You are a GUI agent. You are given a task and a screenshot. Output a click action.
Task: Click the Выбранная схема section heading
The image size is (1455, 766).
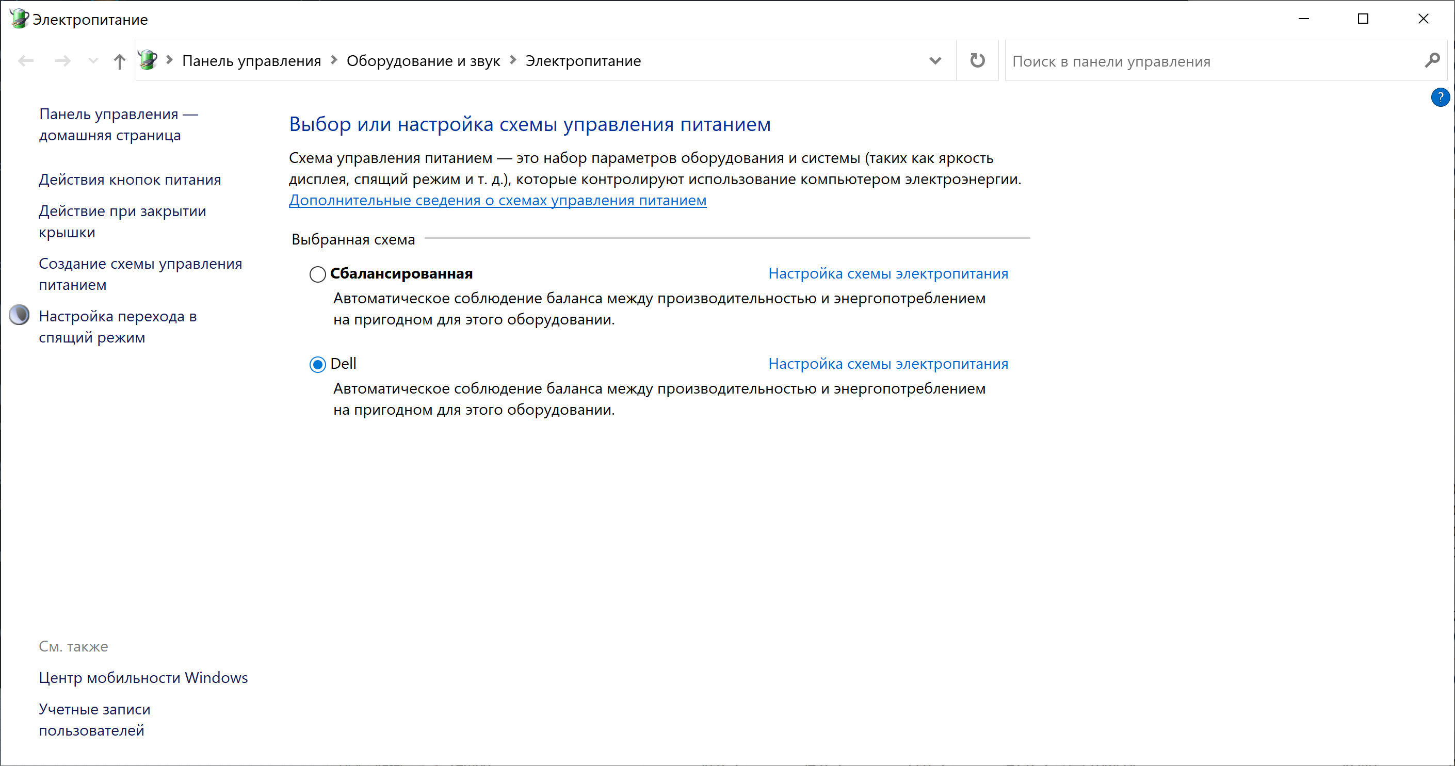click(x=353, y=239)
